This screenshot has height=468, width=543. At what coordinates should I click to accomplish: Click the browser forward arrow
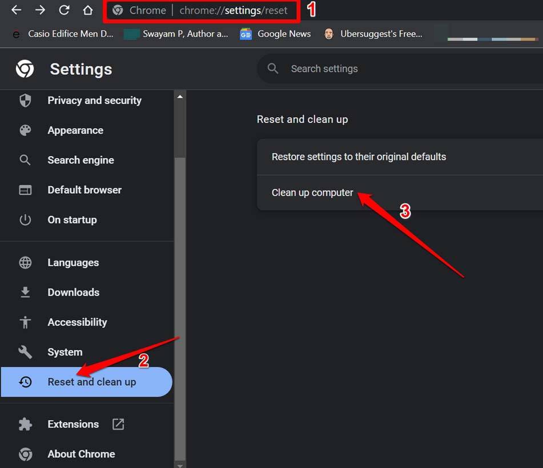coord(40,10)
